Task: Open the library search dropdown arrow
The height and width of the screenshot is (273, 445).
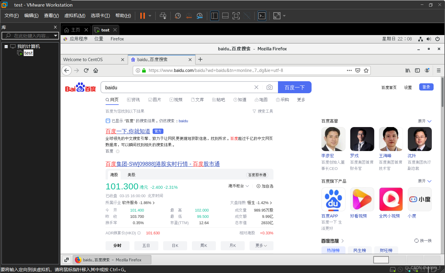Action: tap(55, 36)
